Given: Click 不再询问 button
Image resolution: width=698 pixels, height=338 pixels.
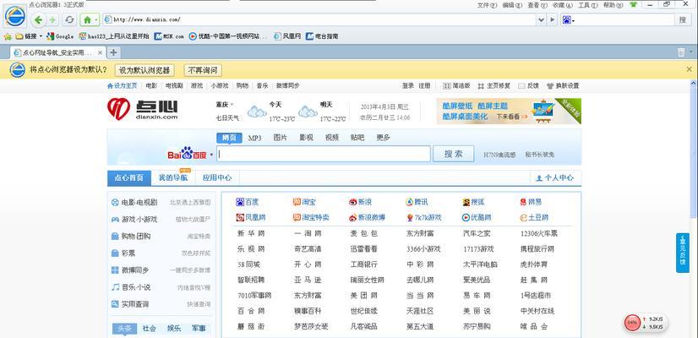Looking at the screenshot, I should (x=203, y=70).
